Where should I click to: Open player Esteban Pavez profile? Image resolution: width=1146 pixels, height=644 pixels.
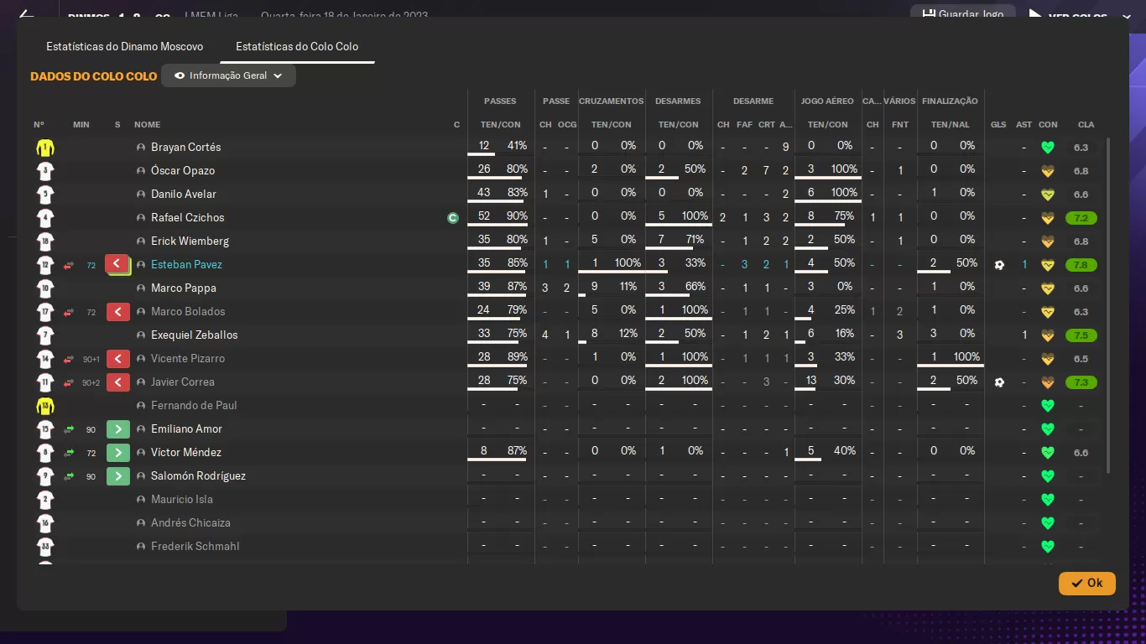click(x=186, y=265)
